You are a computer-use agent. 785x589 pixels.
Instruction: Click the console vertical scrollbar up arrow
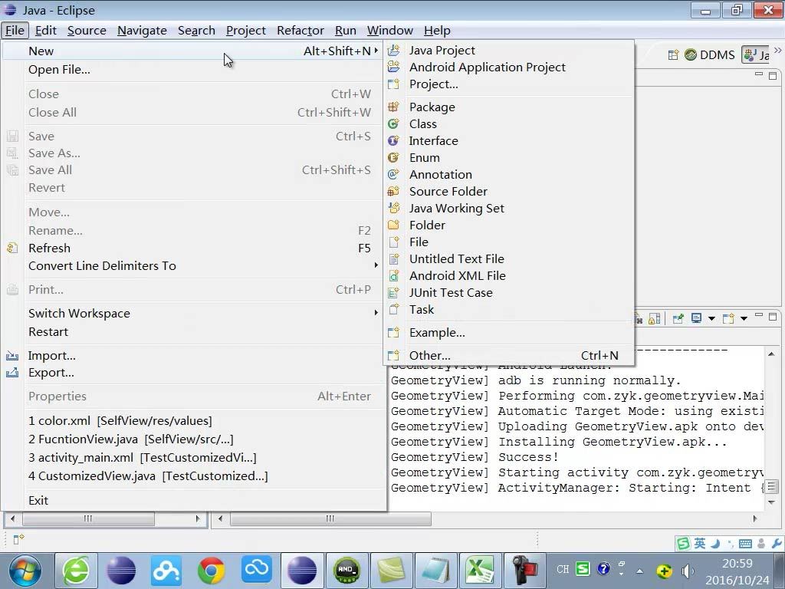771,354
